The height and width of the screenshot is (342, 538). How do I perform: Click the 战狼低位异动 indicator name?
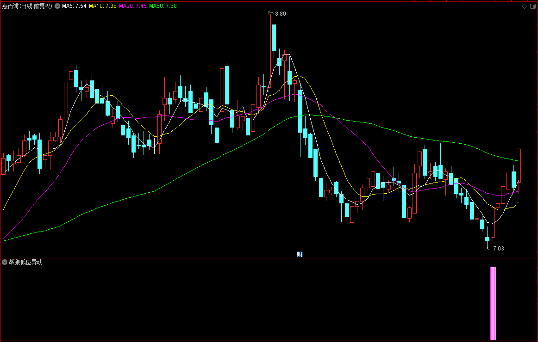pos(26,262)
